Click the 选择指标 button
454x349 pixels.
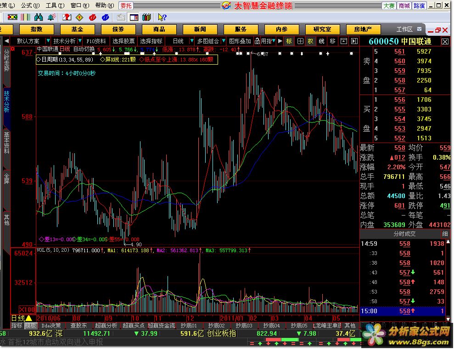coord(151,41)
